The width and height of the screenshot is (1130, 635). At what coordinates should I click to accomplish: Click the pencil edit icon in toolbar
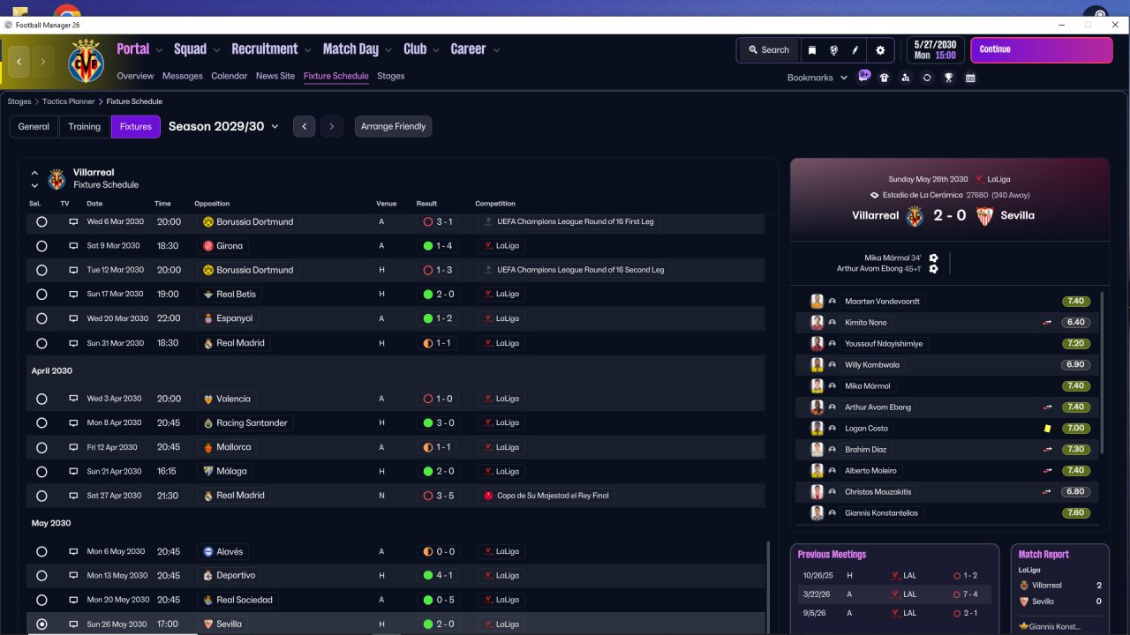(x=855, y=50)
